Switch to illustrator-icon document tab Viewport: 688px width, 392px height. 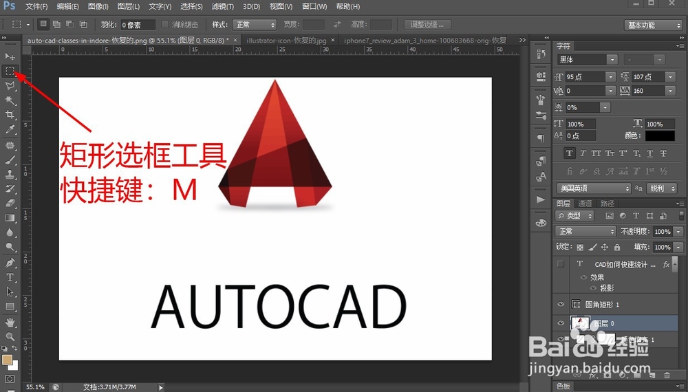coord(286,41)
